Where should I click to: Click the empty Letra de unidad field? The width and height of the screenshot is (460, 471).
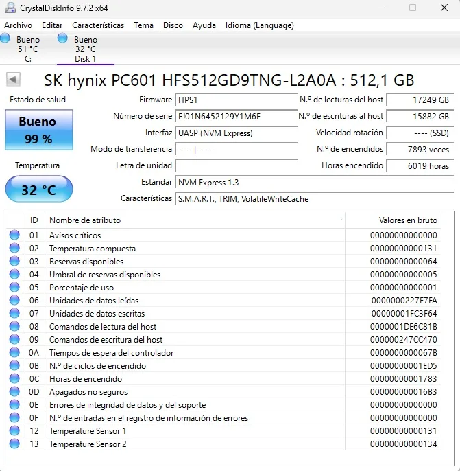pos(237,166)
